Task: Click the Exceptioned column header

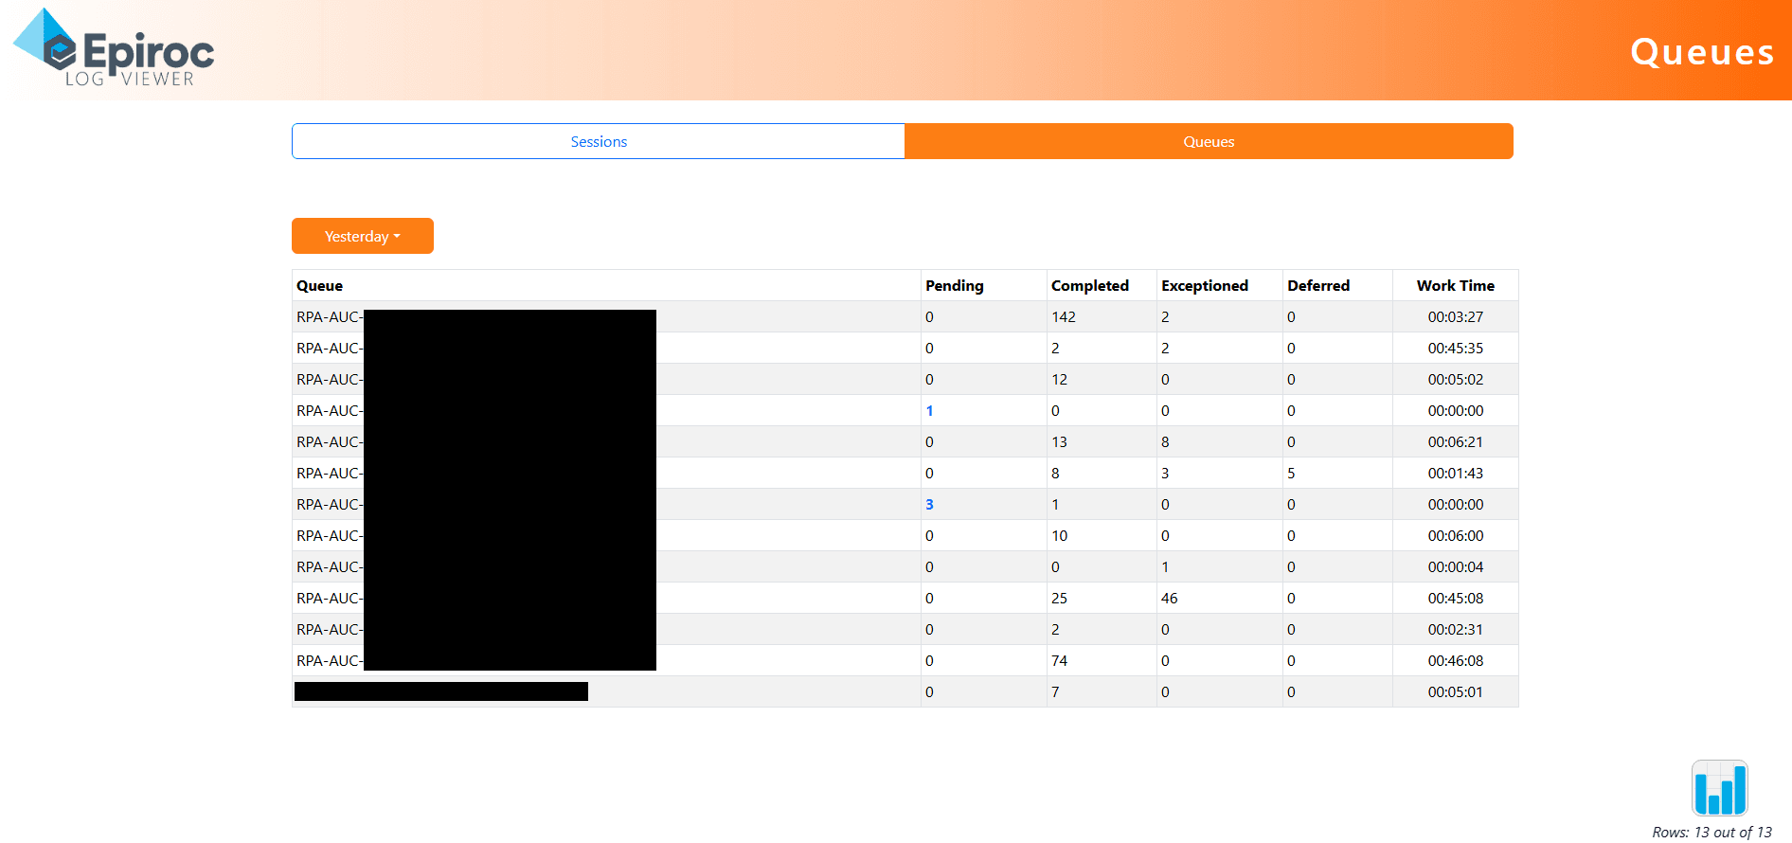Action: [1204, 286]
